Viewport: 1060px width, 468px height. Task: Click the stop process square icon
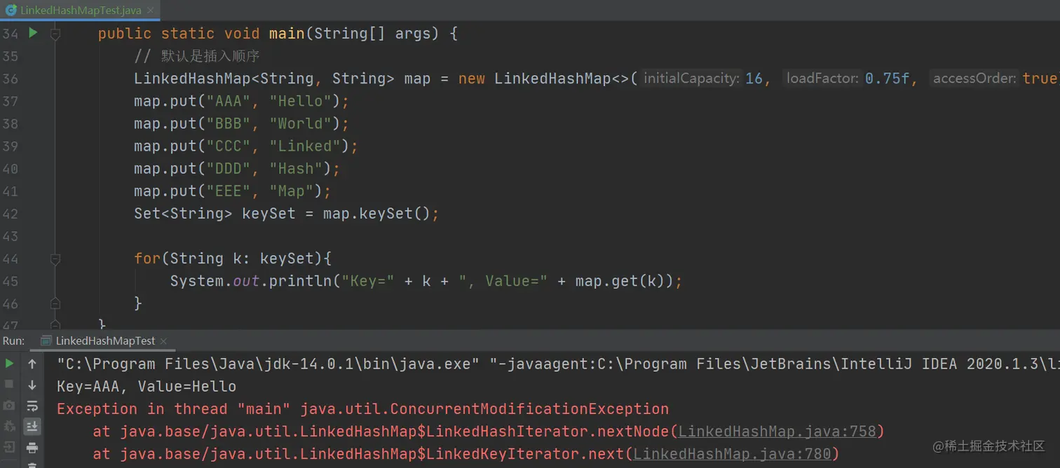[x=10, y=384]
